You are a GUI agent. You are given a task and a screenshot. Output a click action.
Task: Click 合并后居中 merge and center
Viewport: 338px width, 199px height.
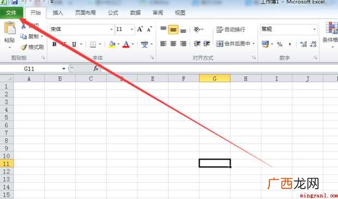pyautogui.click(x=233, y=44)
